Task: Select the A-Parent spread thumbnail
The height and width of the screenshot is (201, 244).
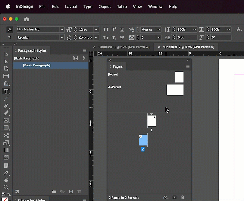Action: [175, 90]
